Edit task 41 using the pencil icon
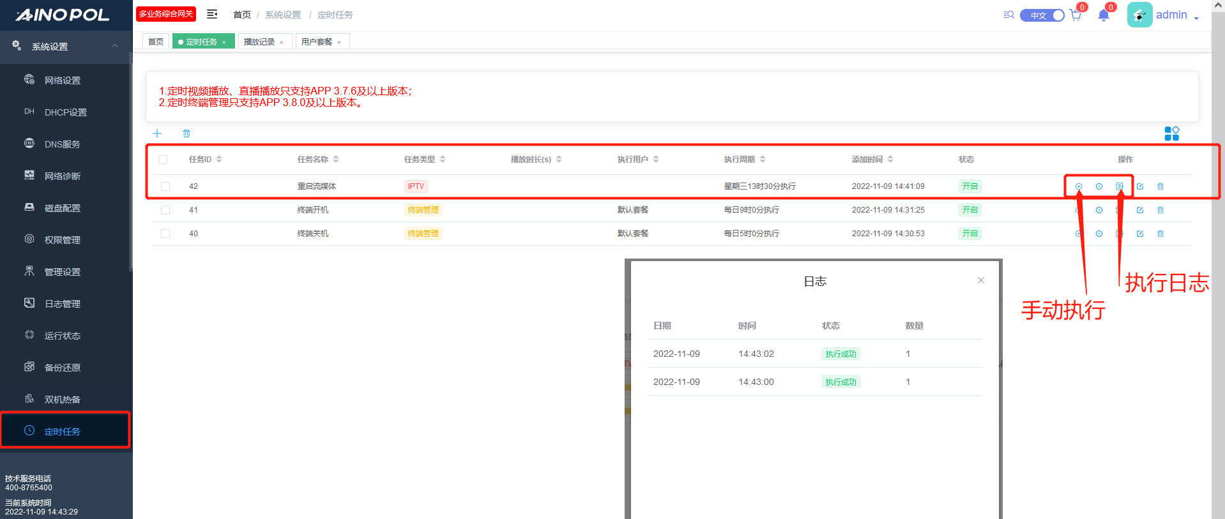 point(1140,210)
